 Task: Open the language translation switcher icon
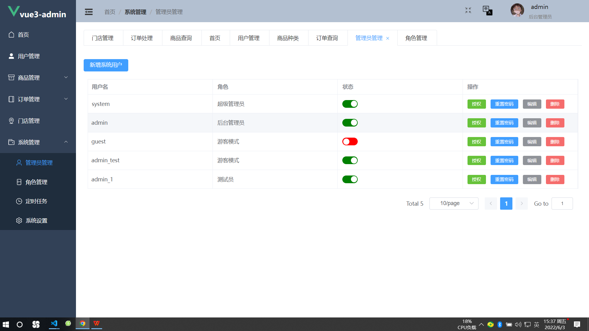(x=488, y=10)
